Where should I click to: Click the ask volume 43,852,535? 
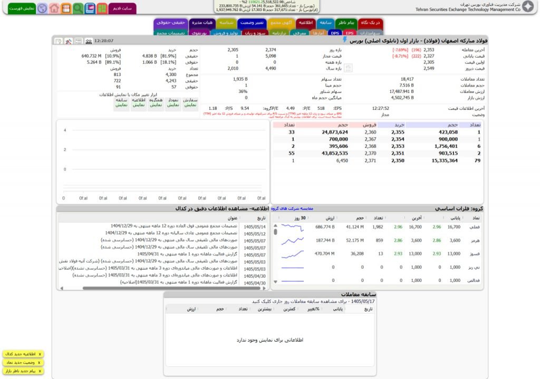334,154
